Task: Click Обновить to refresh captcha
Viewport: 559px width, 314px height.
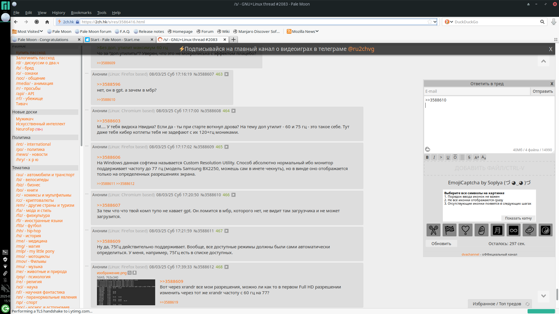Action: (x=441, y=244)
